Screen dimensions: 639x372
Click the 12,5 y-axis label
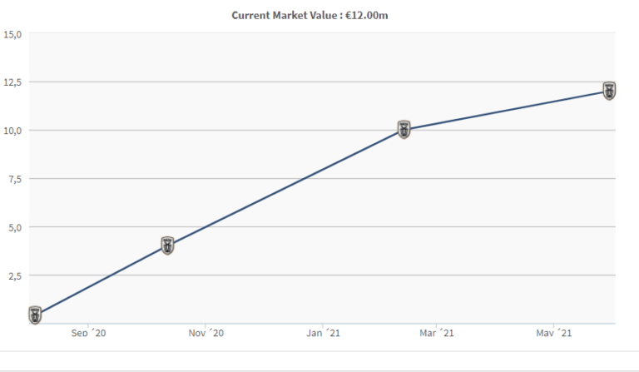point(12,82)
